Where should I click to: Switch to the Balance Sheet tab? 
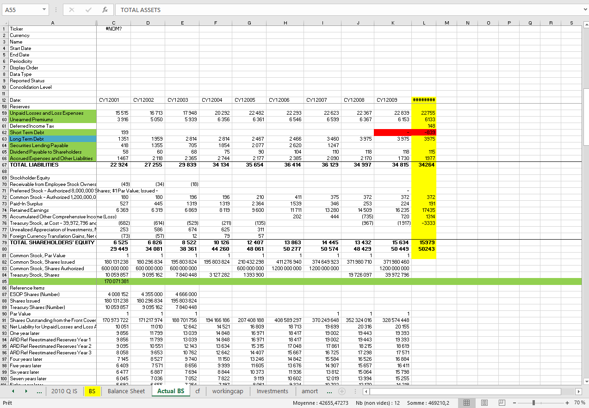[x=126, y=391]
